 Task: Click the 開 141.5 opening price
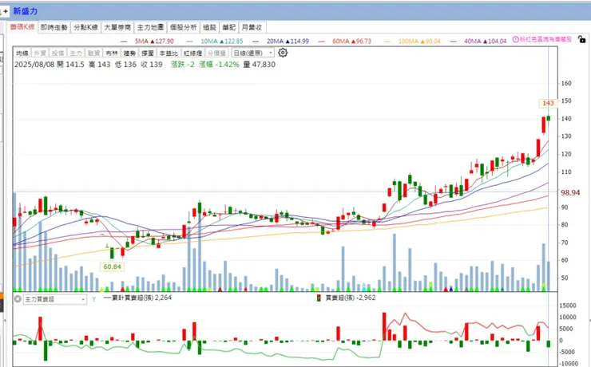click(71, 65)
